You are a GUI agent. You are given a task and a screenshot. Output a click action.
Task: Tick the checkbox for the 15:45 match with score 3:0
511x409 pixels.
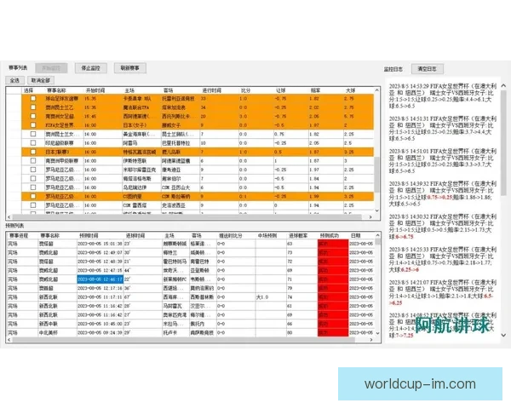tap(33, 116)
